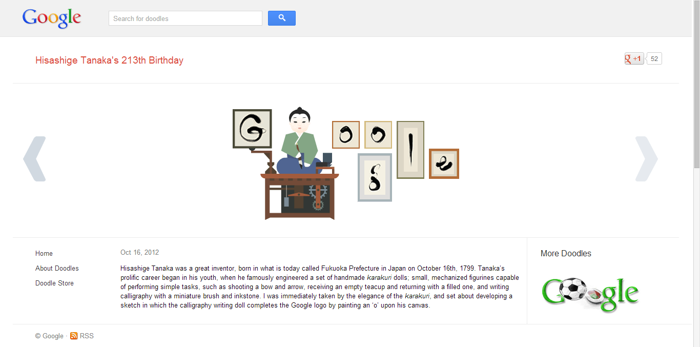Click the RSS text link in footer
The width and height of the screenshot is (700, 347).
(x=87, y=336)
